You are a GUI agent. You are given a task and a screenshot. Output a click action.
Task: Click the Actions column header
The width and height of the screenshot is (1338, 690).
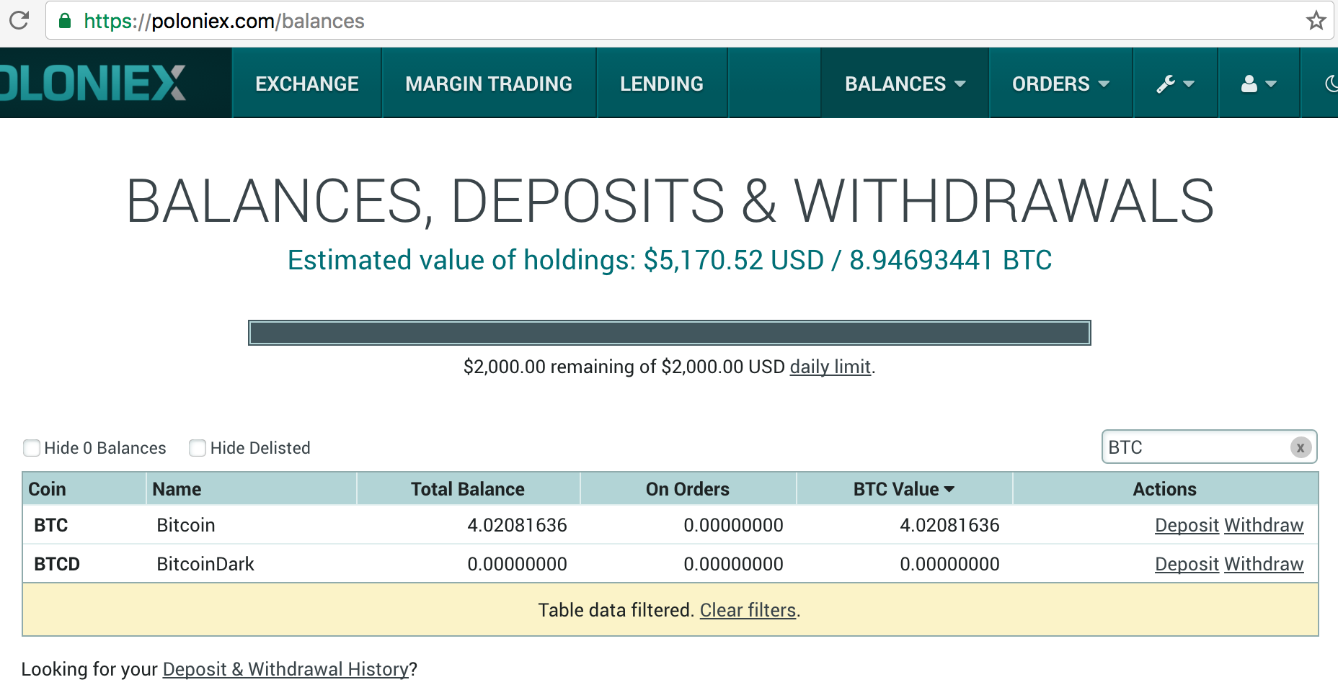click(x=1165, y=489)
